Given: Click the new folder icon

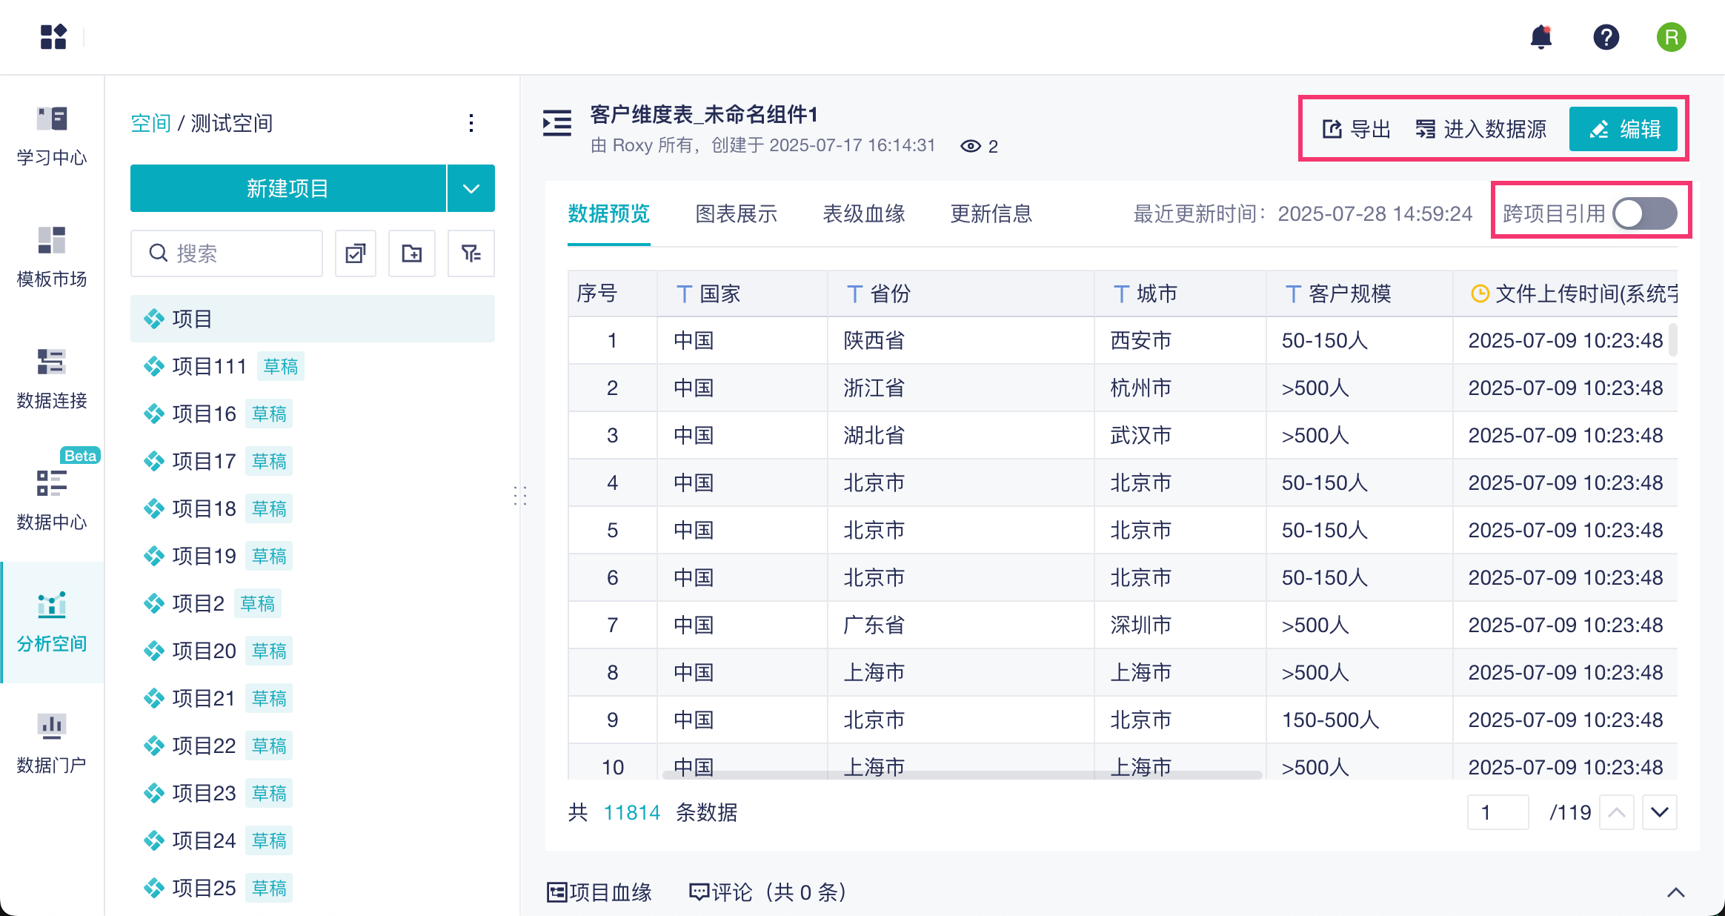Looking at the screenshot, I should click(412, 253).
